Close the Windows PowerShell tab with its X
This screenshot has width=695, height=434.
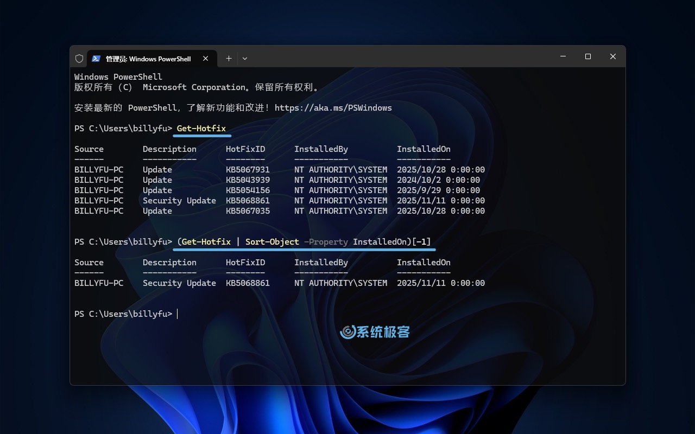pyautogui.click(x=205, y=58)
